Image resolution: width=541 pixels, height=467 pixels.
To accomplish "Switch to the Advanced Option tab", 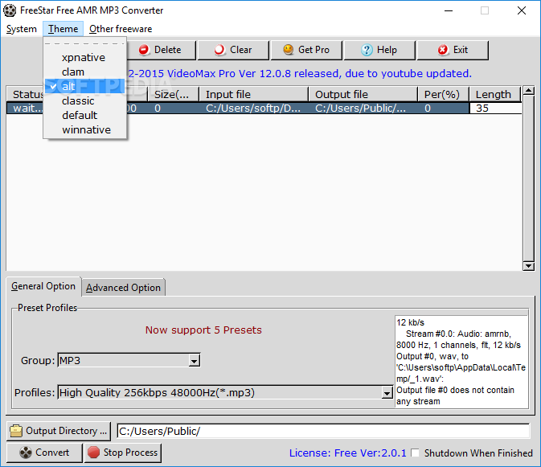I will [123, 288].
